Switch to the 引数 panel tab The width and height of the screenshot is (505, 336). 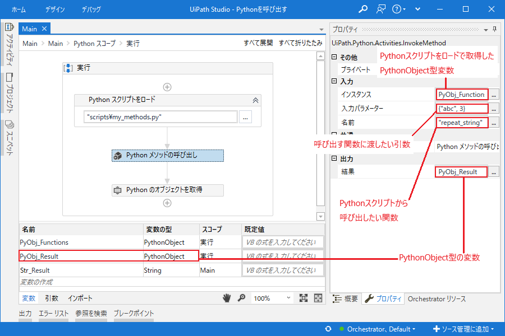tap(52, 298)
